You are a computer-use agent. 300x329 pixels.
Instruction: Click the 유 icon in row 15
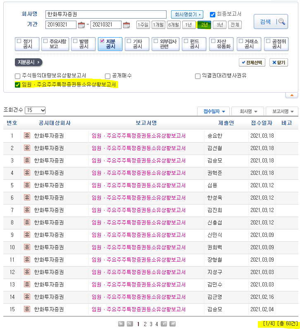click(x=27, y=309)
